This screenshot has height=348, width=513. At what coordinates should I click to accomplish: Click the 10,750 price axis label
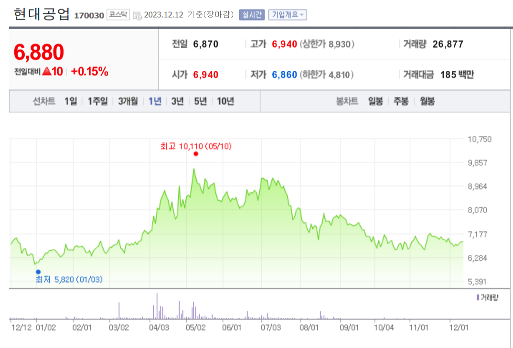point(480,139)
